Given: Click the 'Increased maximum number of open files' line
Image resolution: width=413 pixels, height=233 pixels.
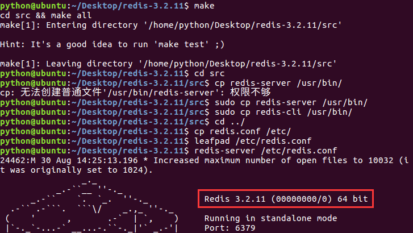Looking at the screenshot, I should (x=205, y=160).
